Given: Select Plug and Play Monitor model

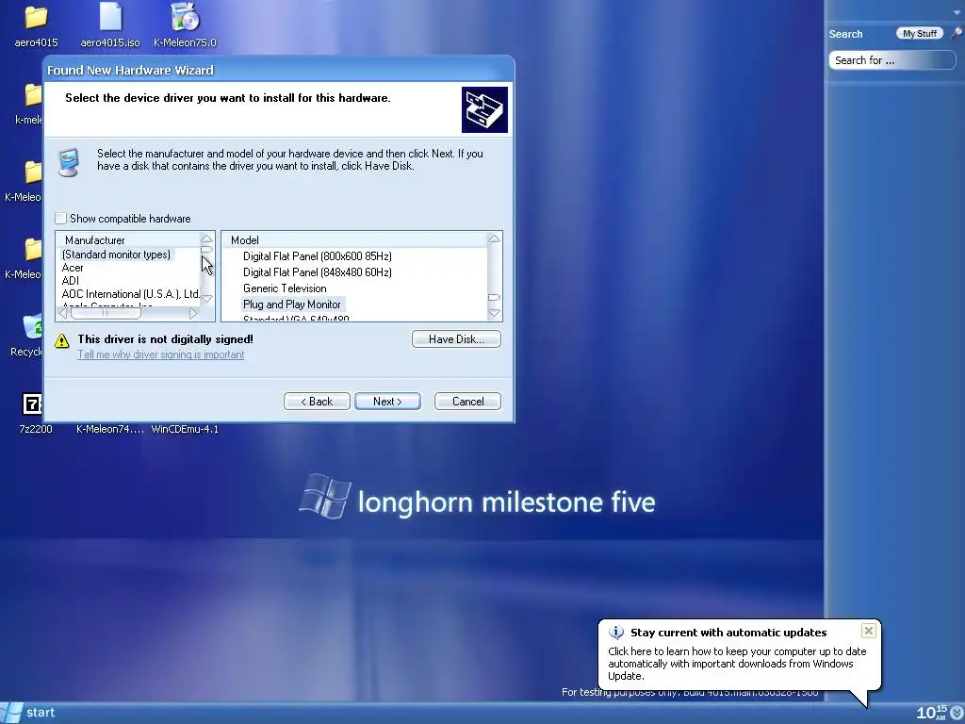Looking at the screenshot, I should 292,304.
